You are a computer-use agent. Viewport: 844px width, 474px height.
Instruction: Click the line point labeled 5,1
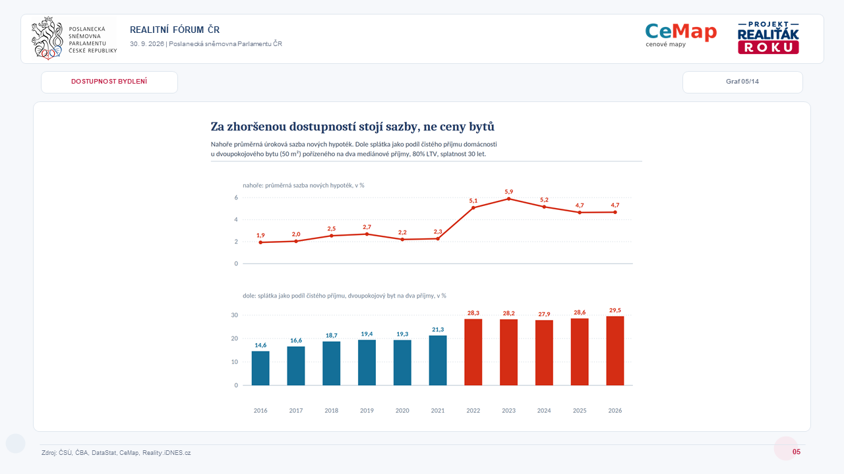pyautogui.click(x=473, y=207)
